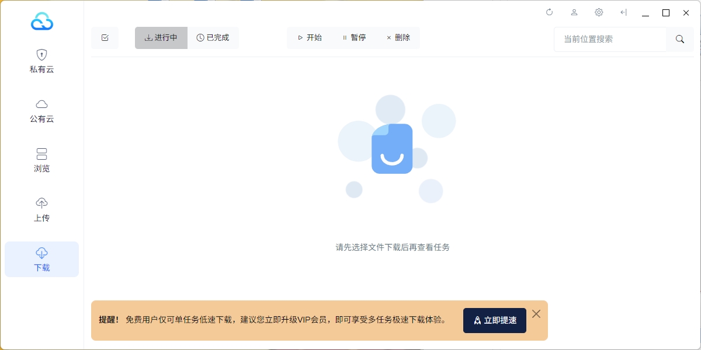Switch to 已完成 completed tab
Image resolution: width=701 pixels, height=350 pixels.
tap(213, 38)
